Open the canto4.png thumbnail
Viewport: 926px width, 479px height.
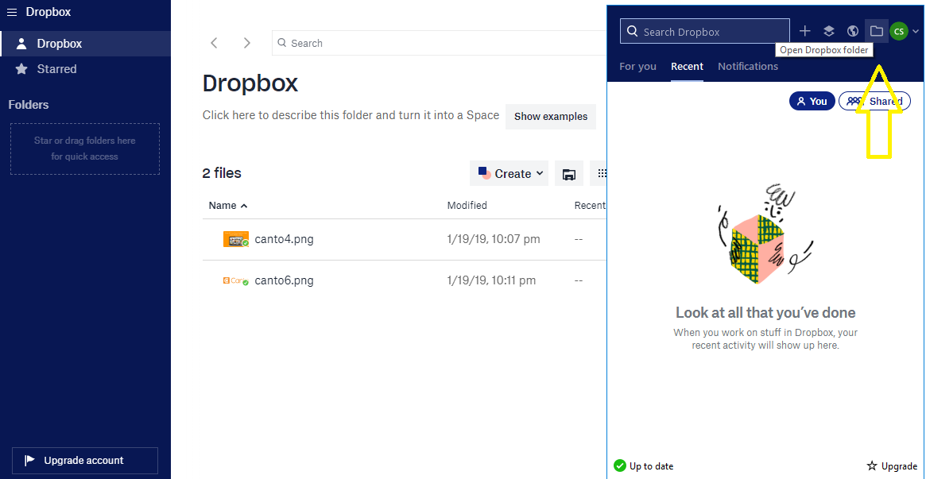(x=235, y=240)
